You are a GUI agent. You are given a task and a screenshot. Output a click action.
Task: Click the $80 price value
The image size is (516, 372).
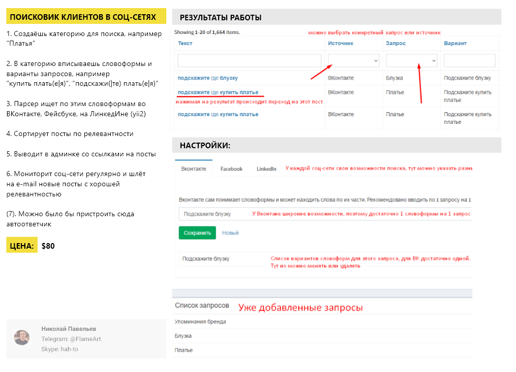click(x=48, y=246)
